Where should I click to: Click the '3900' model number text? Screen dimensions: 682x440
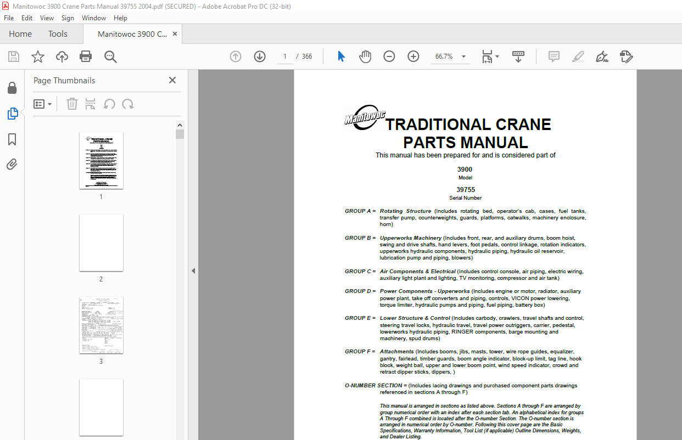click(x=465, y=170)
